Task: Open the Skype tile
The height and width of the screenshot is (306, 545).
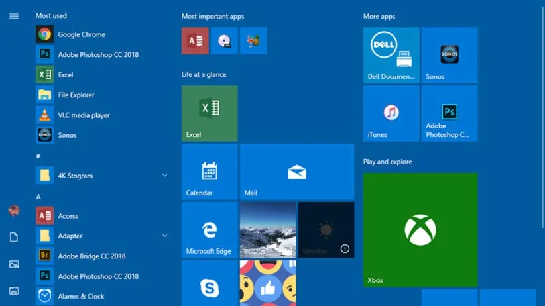Action: pos(210,285)
